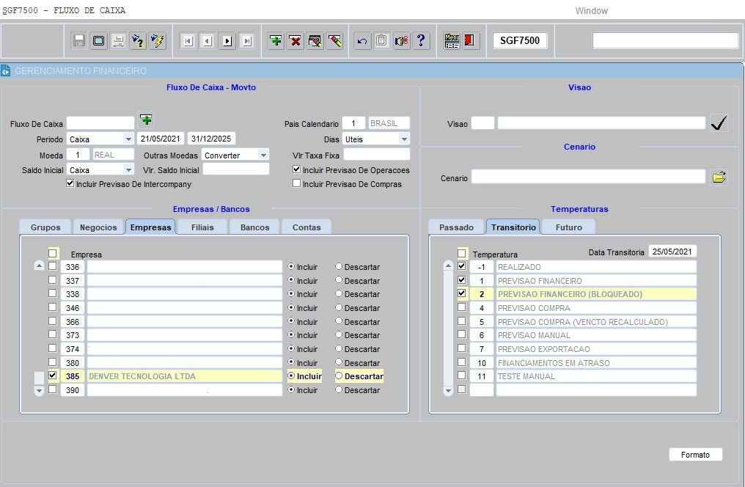
Task: Open the Passado temperatures tab
Action: [456, 227]
